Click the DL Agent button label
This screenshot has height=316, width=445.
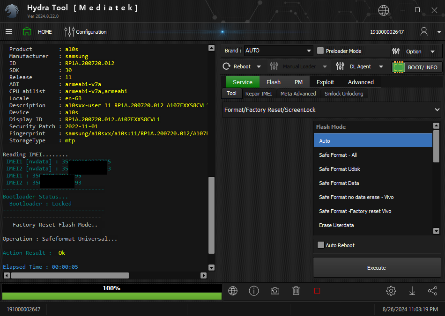[360, 66]
